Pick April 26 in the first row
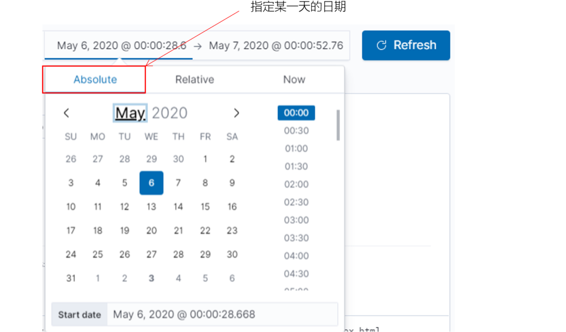Viewport: 566px width, 332px height. click(x=71, y=159)
